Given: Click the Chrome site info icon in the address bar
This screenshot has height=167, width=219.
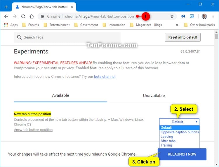Looking at the screenshot, I should (42, 16).
